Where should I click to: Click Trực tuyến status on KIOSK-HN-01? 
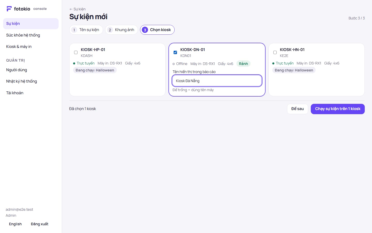283,63
